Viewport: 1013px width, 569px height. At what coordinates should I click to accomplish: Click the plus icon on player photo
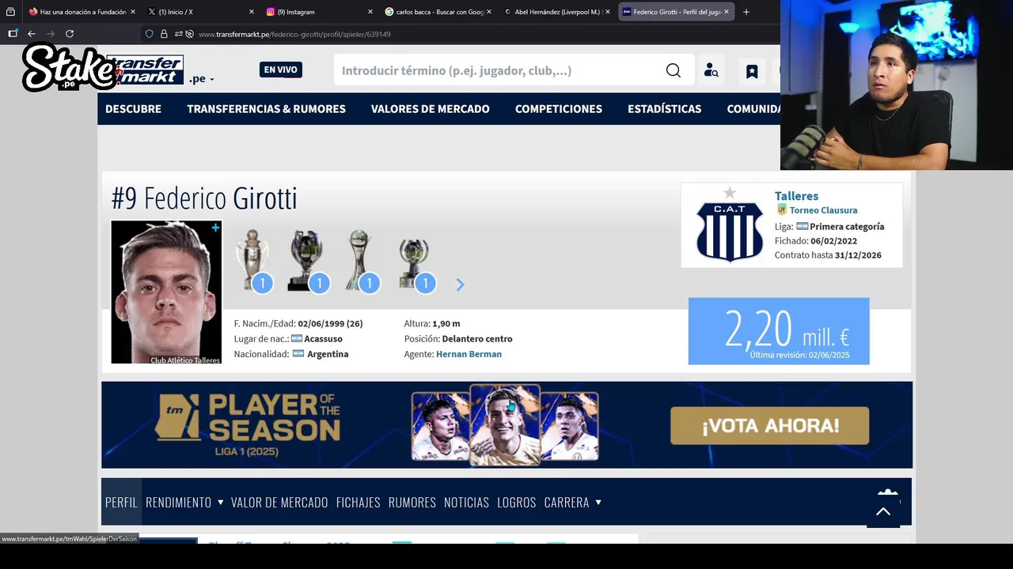215,228
